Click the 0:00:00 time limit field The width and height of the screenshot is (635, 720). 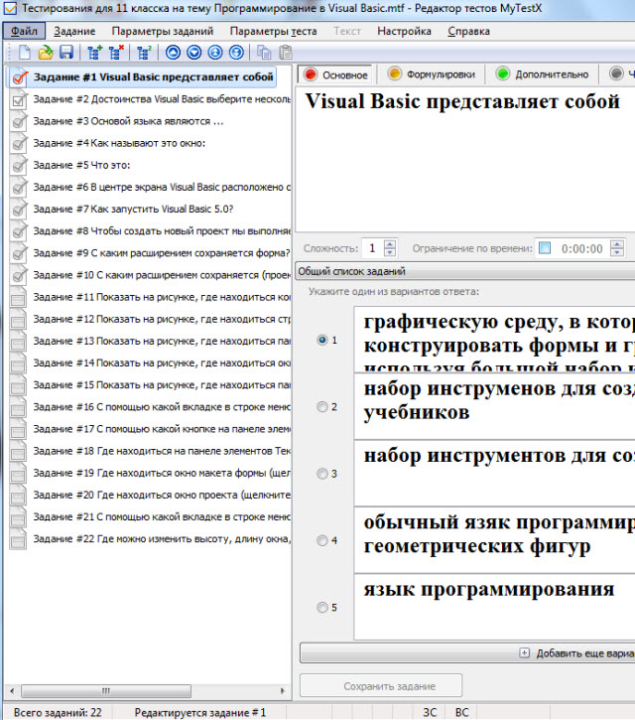[581, 249]
